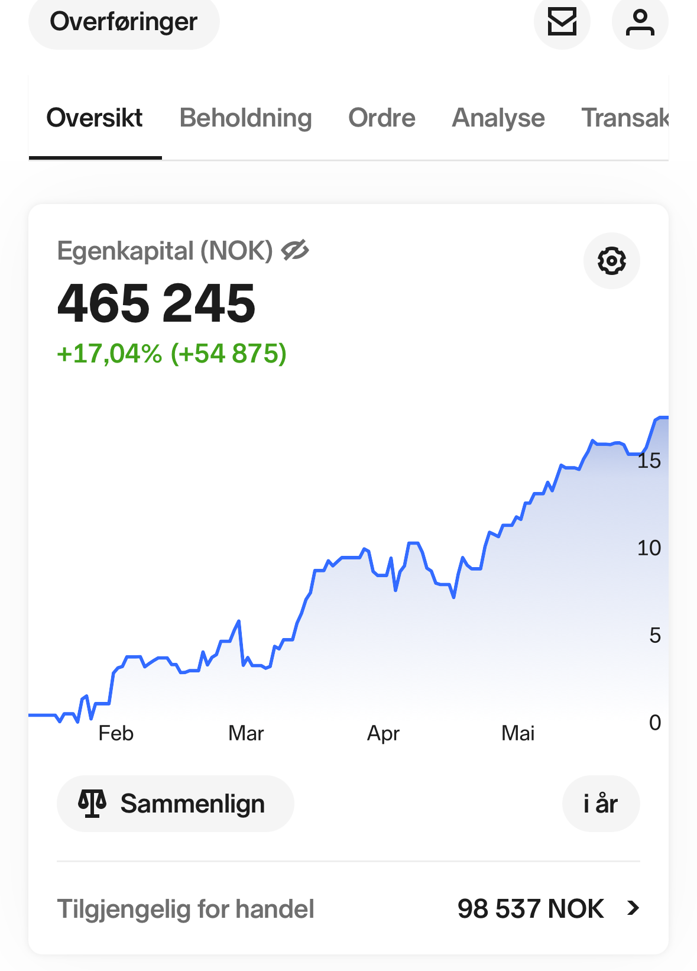
Task: Tap the Overføringer button
Action: point(124,22)
